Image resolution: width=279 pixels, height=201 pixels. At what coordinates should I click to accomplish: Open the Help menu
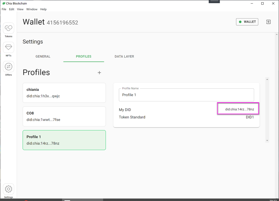point(43,9)
